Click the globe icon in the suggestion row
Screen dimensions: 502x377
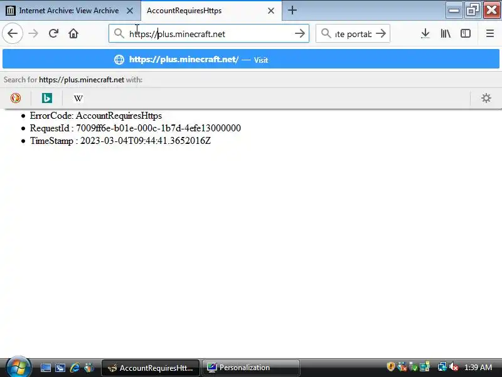pos(119,60)
